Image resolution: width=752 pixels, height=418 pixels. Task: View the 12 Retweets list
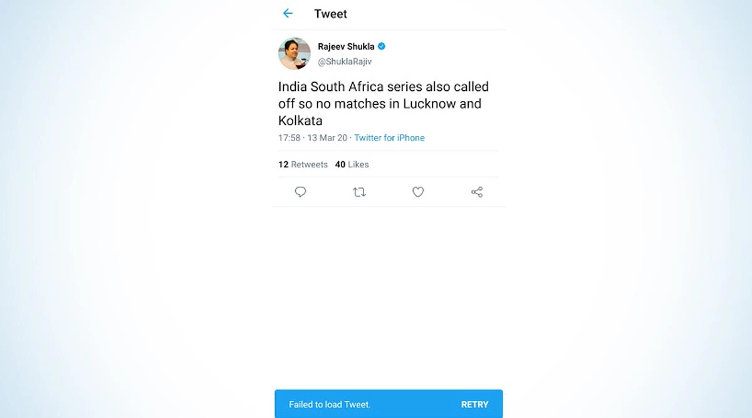tap(303, 164)
